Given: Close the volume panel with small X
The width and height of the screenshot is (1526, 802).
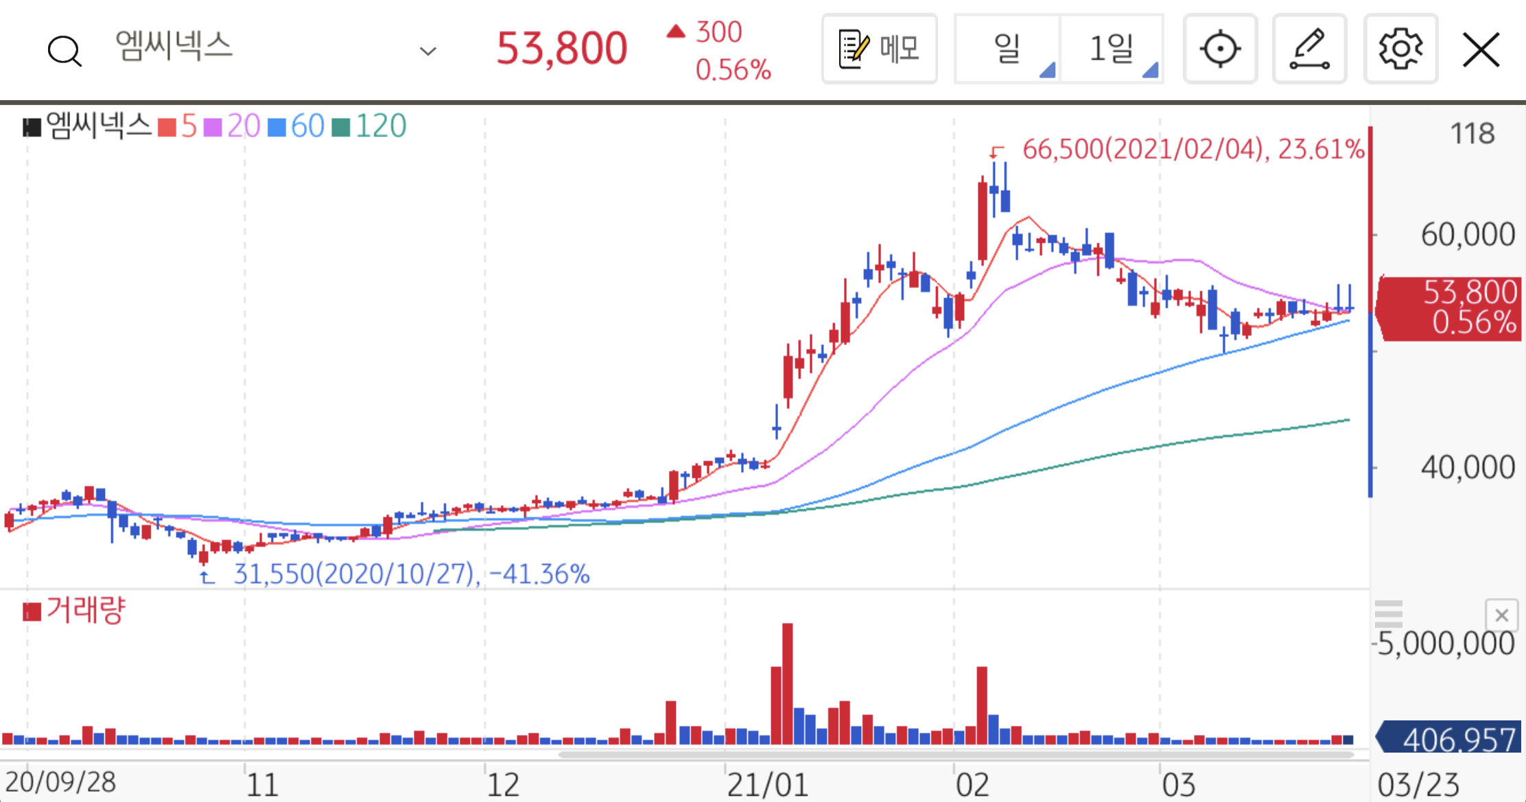Looking at the screenshot, I should coord(1501,615).
